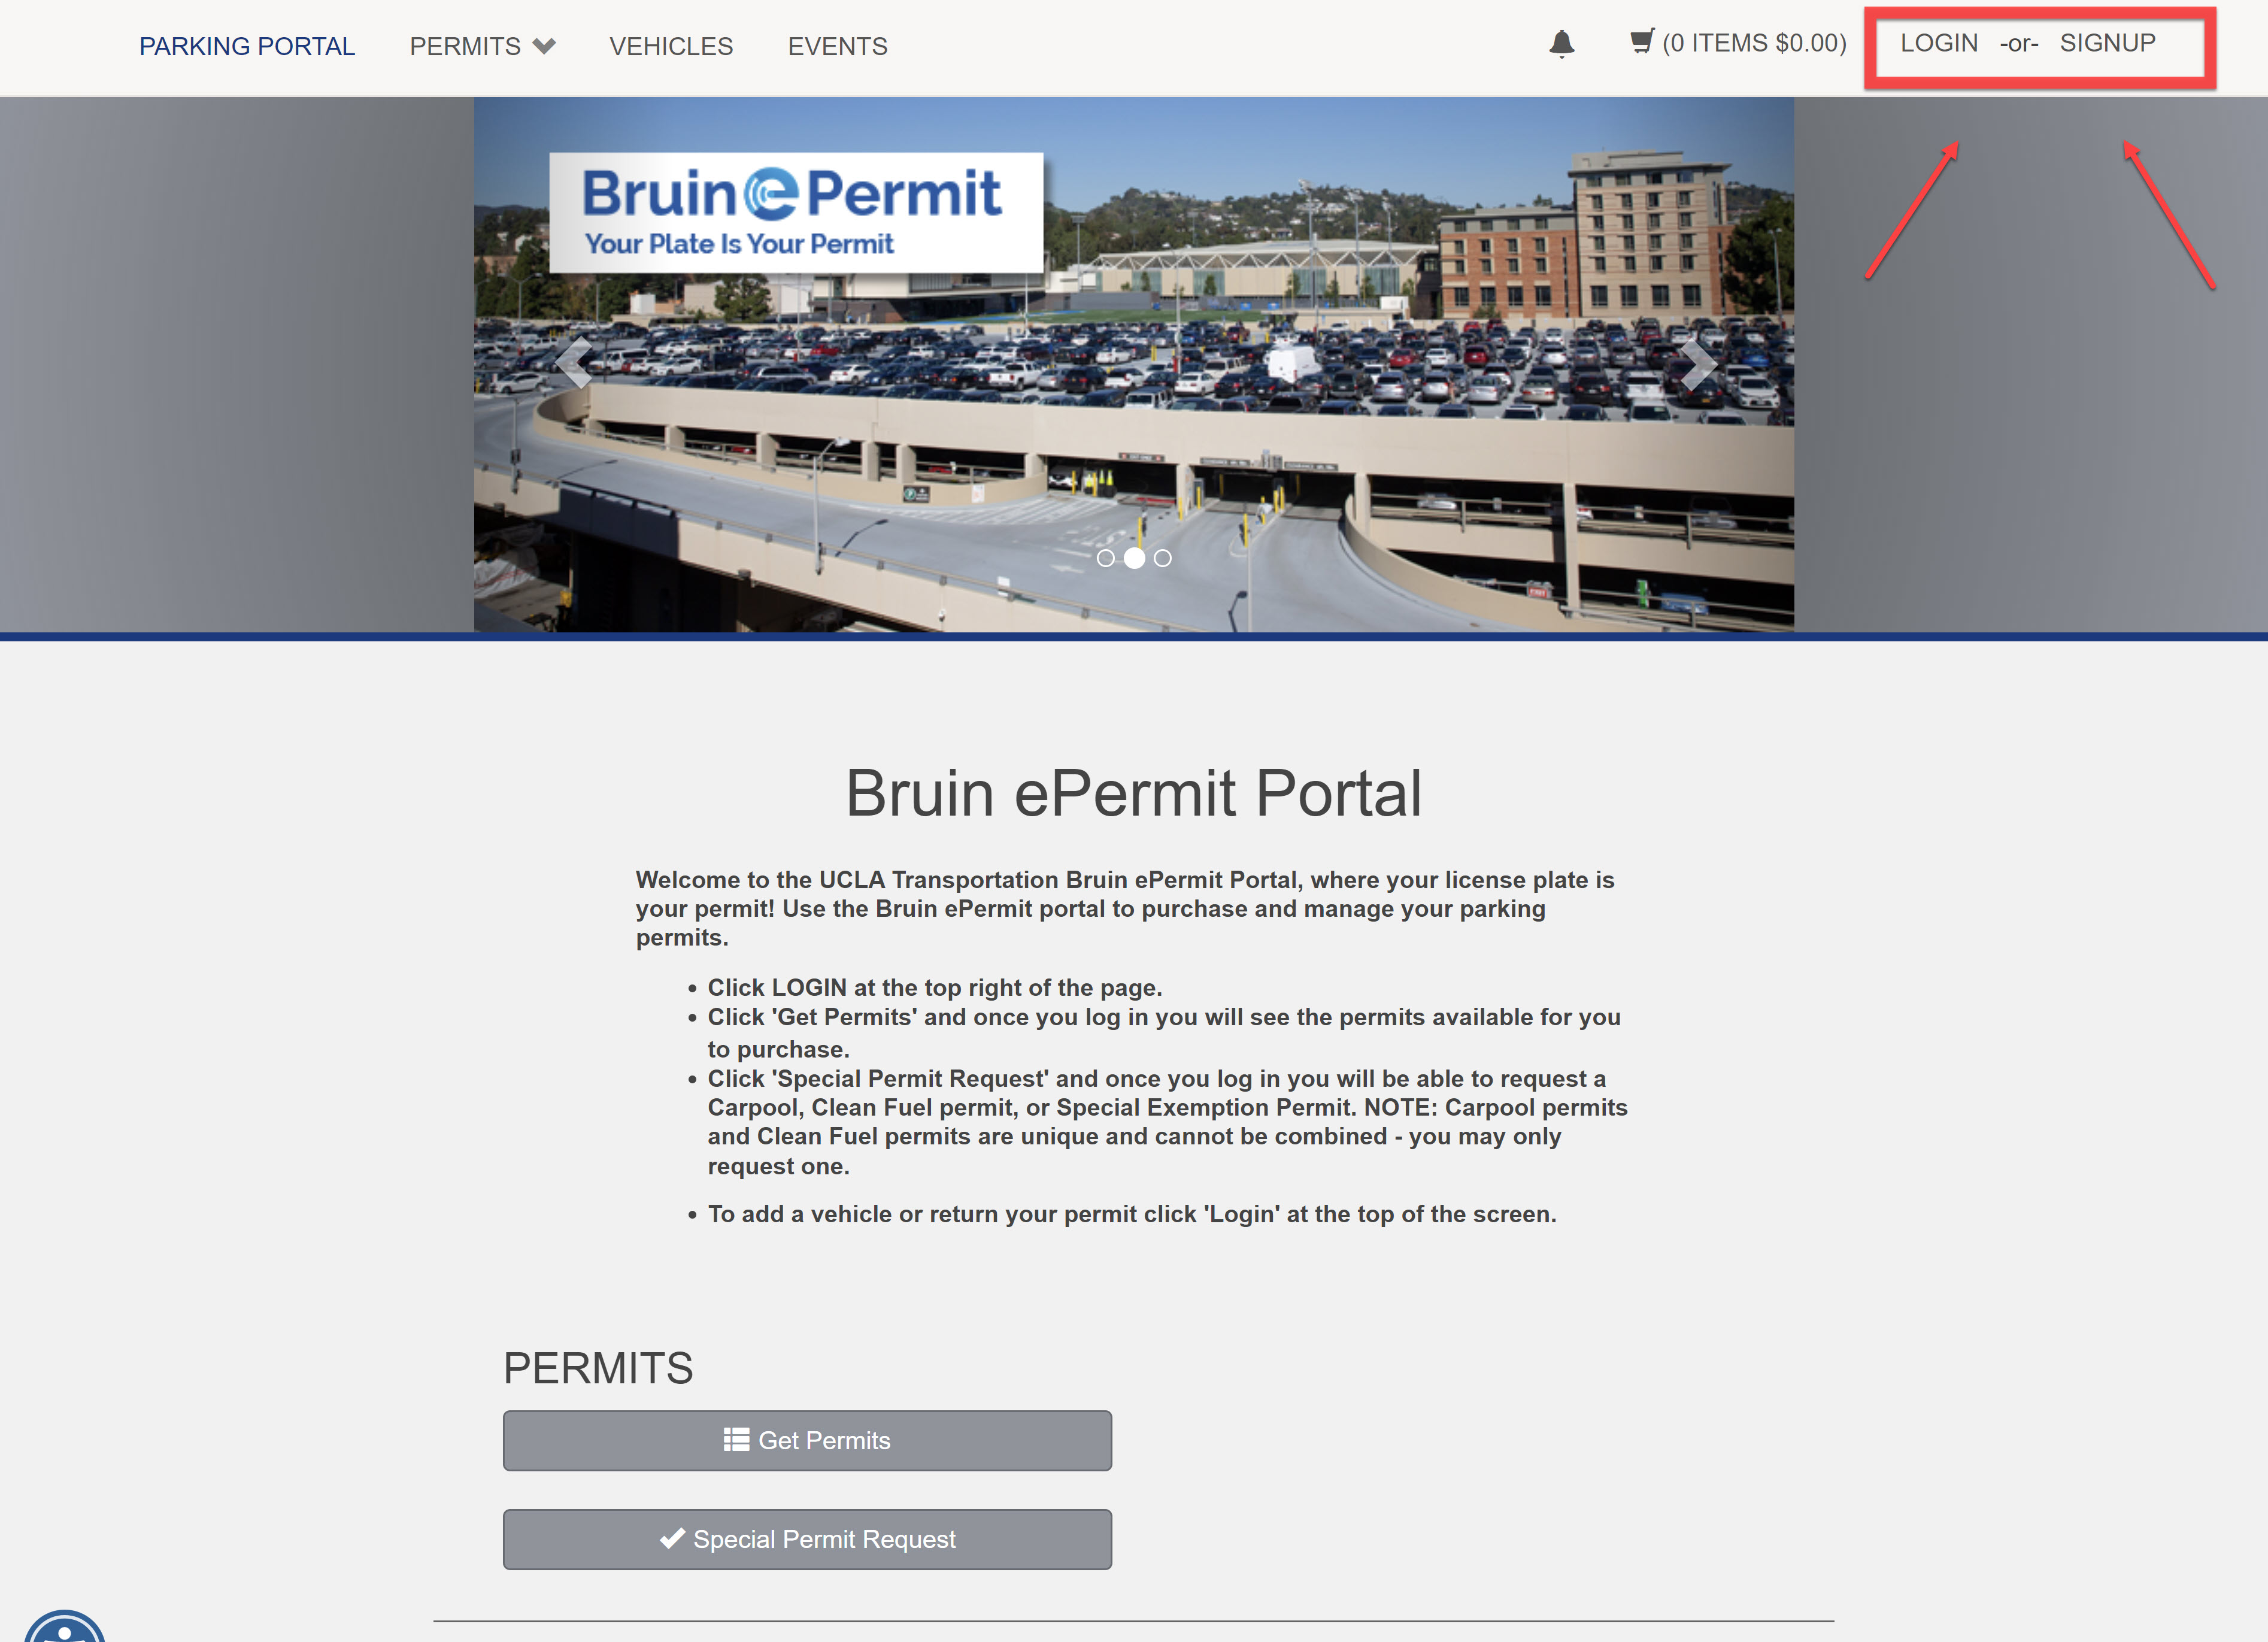Select PARKING PORTAL in the navigation

[247, 45]
